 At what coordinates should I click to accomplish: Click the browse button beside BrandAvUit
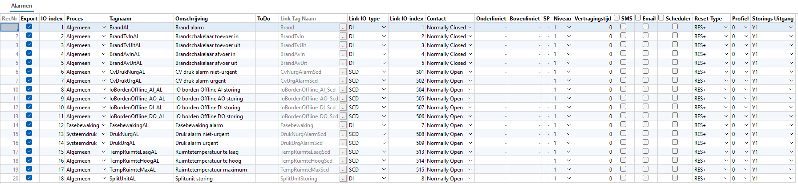click(343, 63)
